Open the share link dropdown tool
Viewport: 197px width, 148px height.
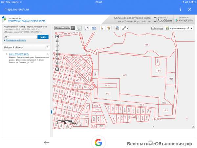(x=125, y=28)
